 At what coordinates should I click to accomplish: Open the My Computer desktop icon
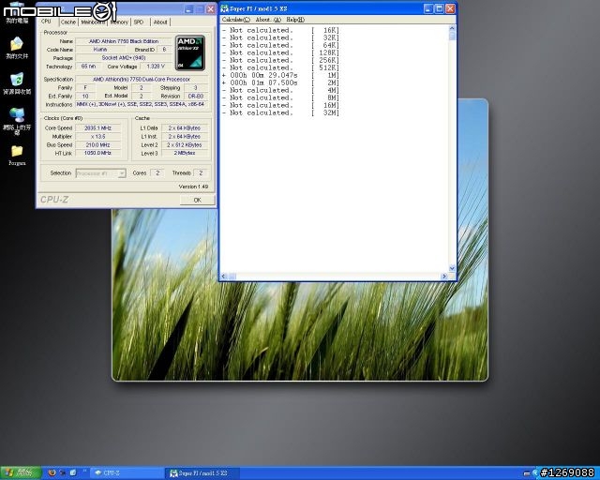tap(17, 15)
